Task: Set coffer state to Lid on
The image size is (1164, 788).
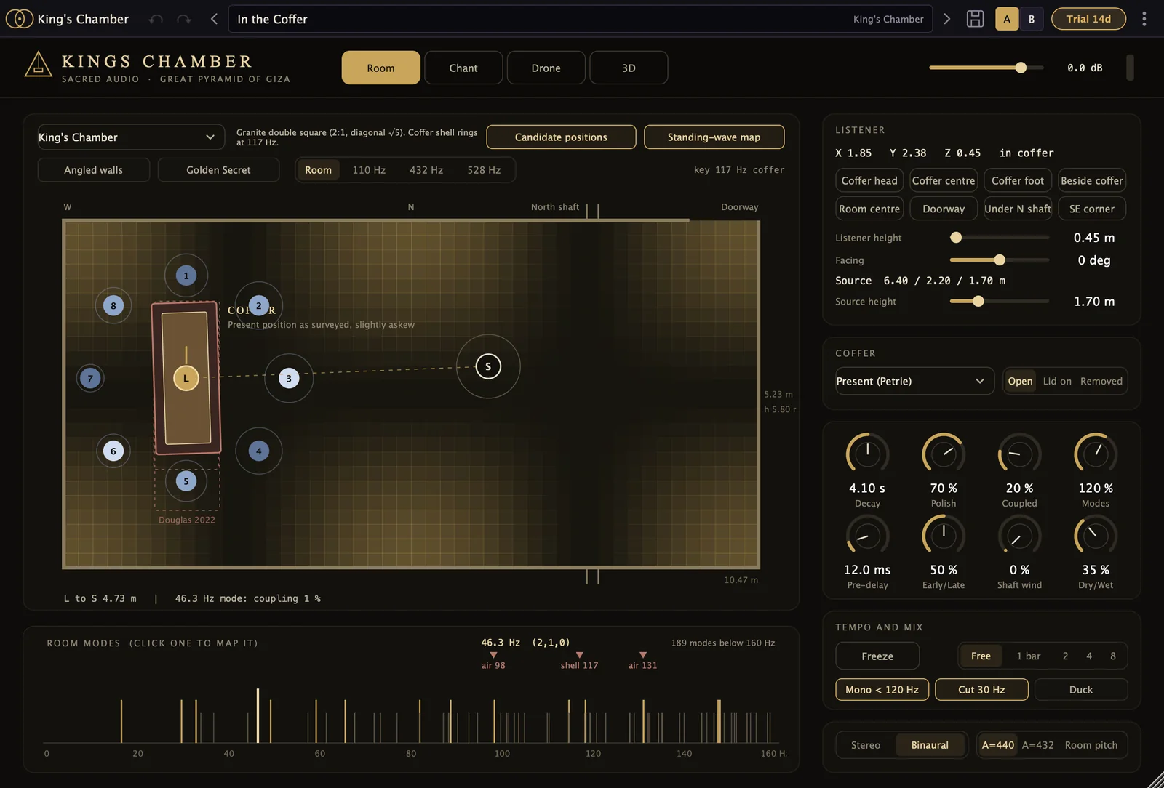Action: [x=1057, y=381]
